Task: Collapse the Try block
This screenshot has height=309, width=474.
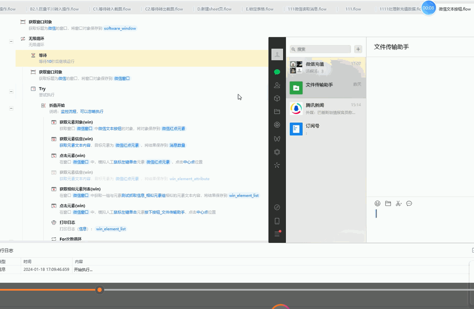Action: (x=11, y=92)
